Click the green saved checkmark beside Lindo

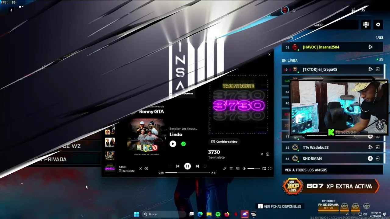(x=183, y=144)
